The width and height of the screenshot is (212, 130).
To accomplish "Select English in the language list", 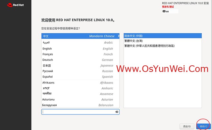I will click(x=80, y=49).
